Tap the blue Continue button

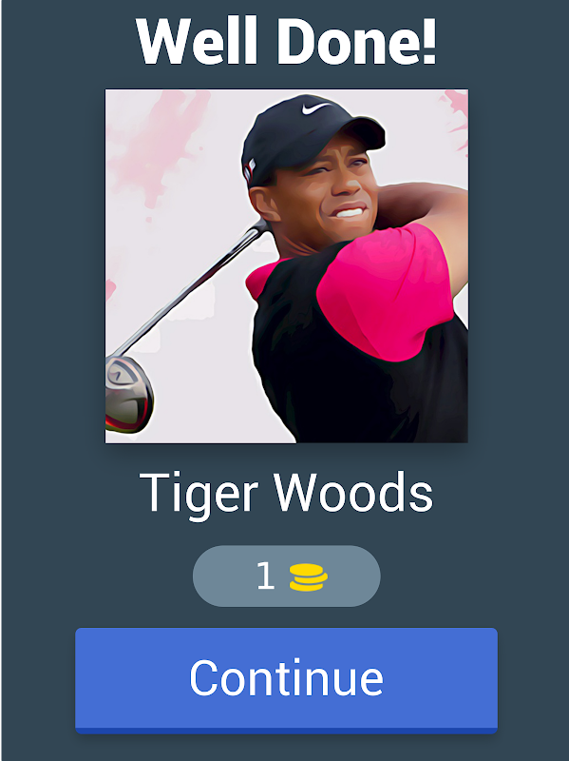click(x=287, y=680)
